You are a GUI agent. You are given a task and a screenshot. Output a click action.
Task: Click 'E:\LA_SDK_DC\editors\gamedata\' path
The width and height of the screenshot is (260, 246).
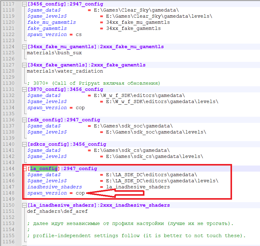coord(152,175)
